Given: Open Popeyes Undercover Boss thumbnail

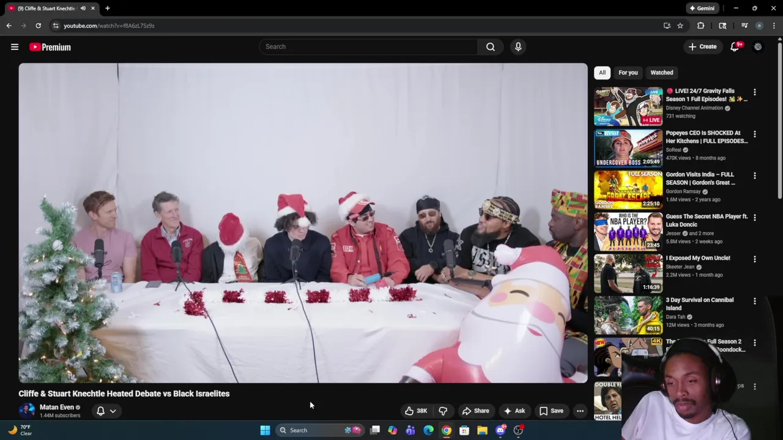Looking at the screenshot, I should (x=628, y=148).
